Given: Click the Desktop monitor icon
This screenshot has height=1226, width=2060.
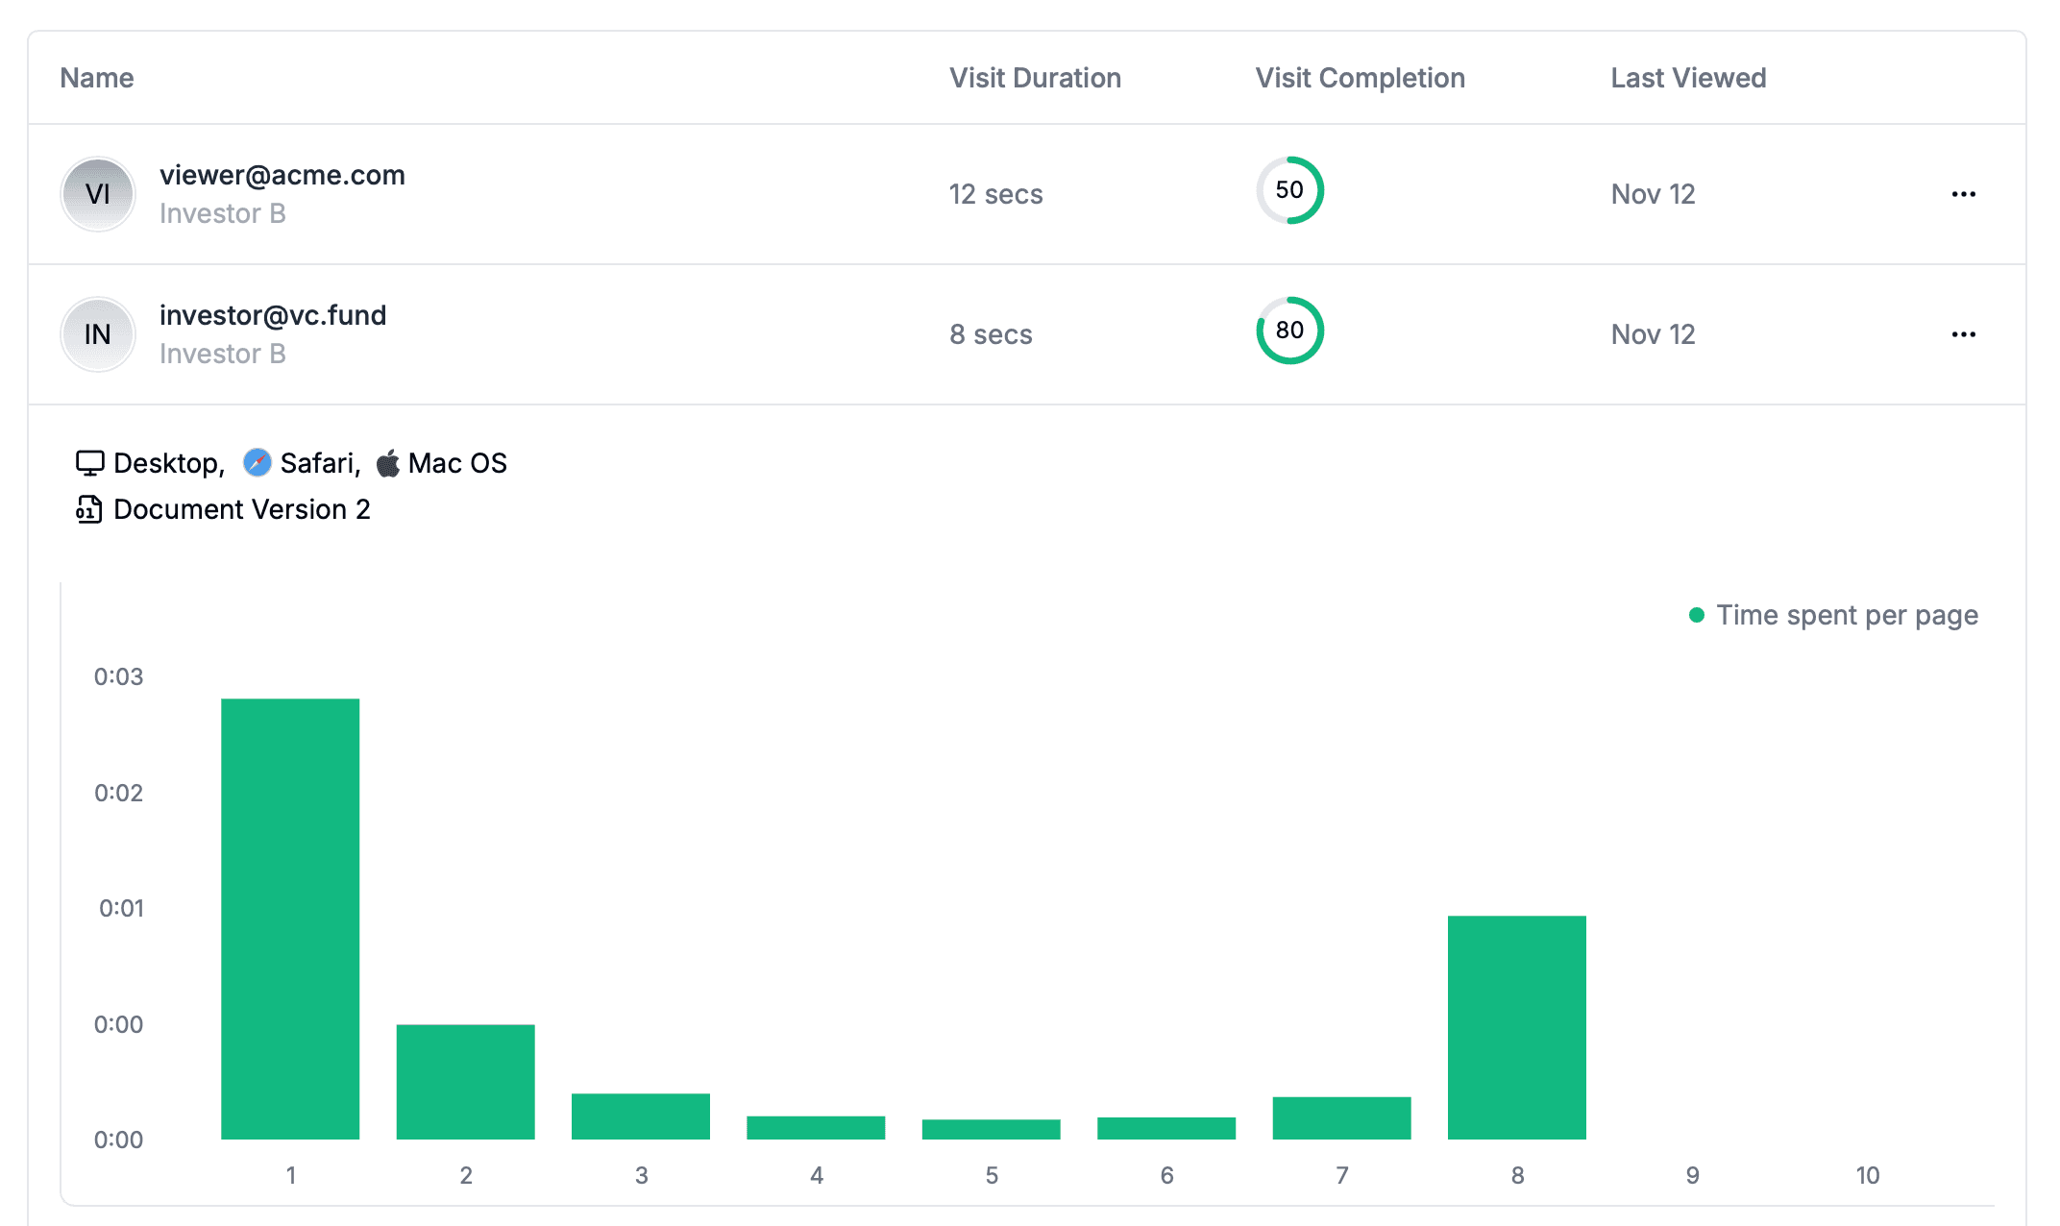Looking at the screenshot, I should point(89,463).
